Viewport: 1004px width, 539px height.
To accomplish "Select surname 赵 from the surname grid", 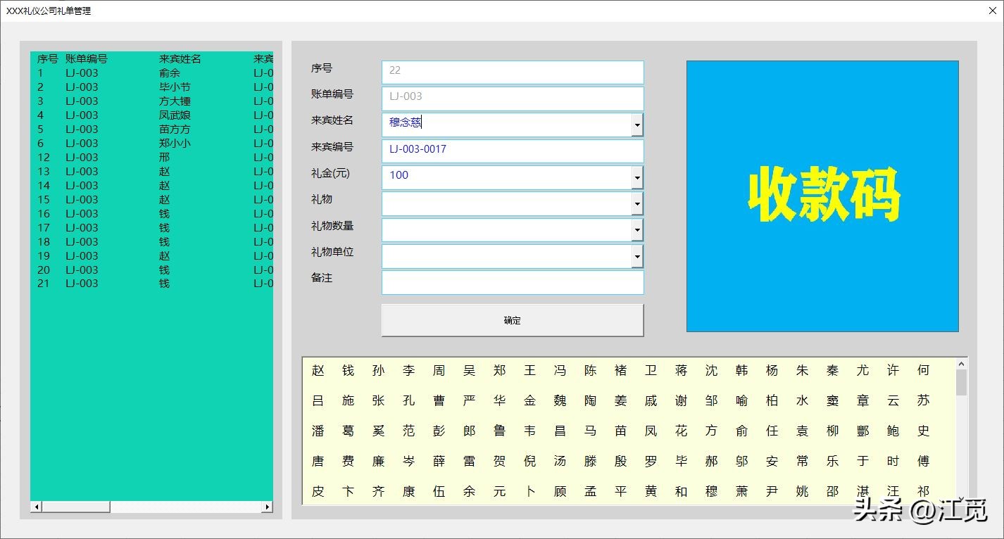I will [318, 370].
